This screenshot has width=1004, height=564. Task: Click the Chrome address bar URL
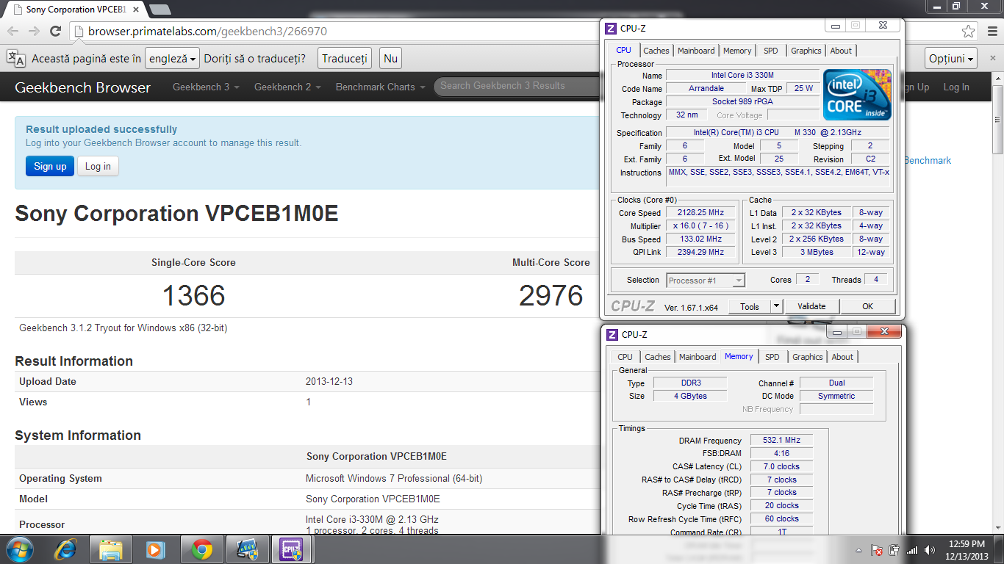[208, 32]
